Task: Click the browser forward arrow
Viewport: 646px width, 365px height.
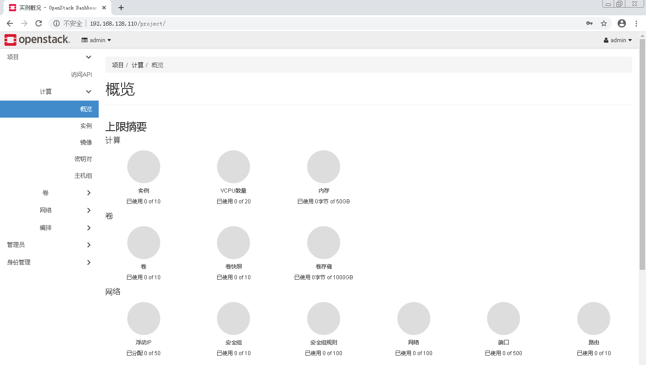Action: pyautogui.click(x=24, y=23)
